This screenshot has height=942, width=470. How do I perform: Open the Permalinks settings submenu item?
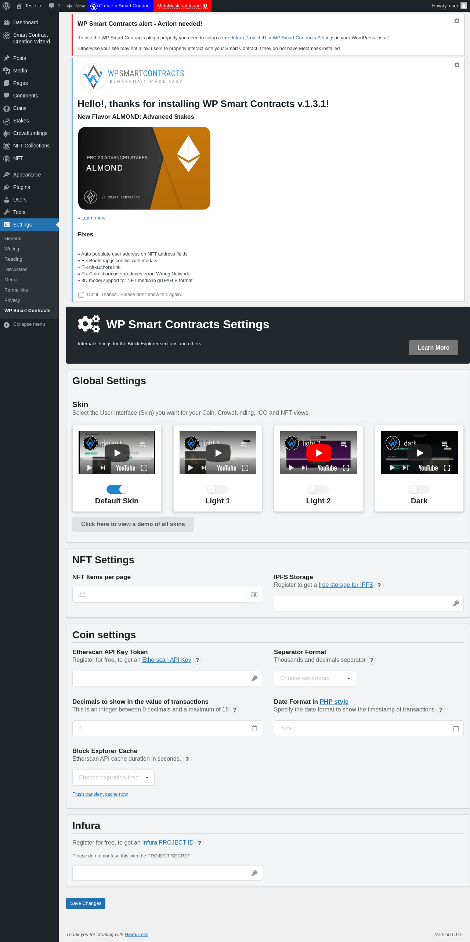(x=16, y=290)
